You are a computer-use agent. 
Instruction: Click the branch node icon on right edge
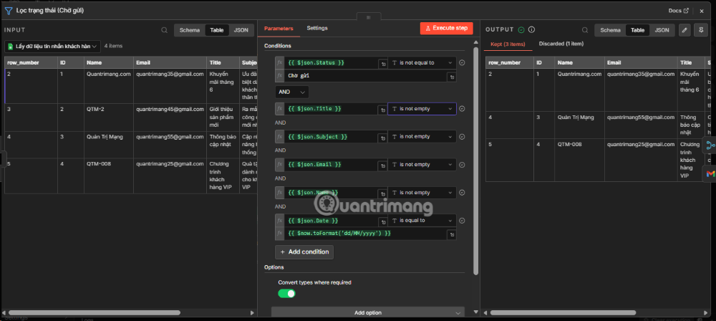coord(710,146)
